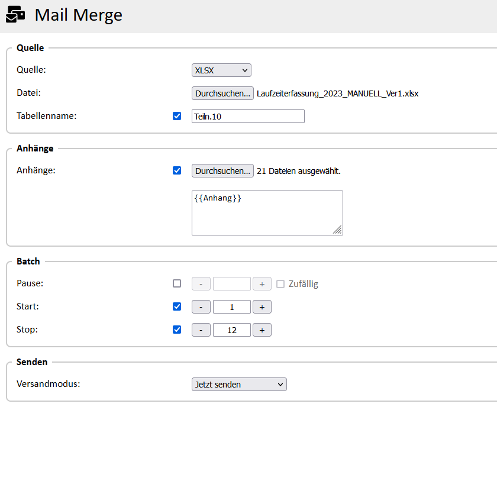Enable the Pause checkbox
497x481 pixels.
click(177, 283)
